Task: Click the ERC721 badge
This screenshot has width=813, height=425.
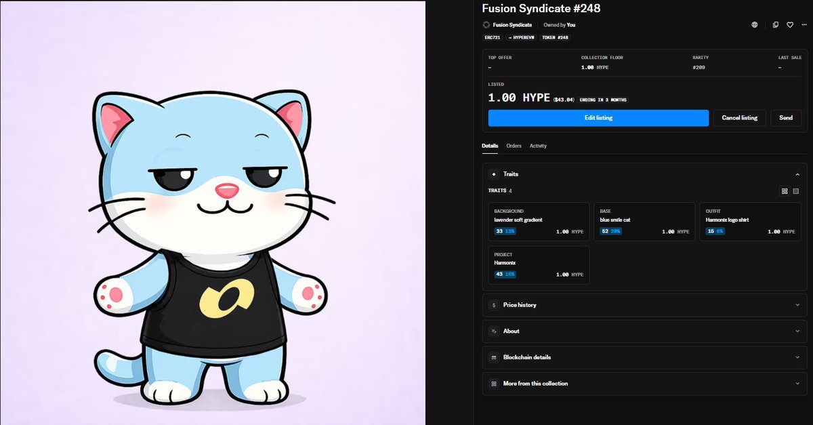Action: [x=492, y=38]
